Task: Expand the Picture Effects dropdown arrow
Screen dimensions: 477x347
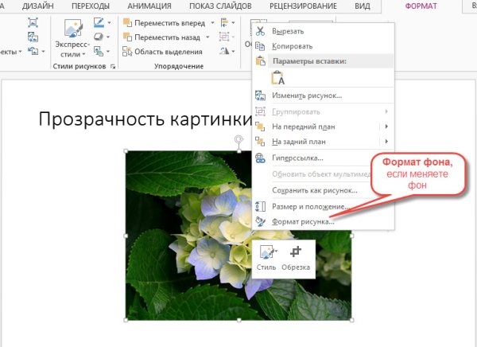Action: (x=108, y=37)
